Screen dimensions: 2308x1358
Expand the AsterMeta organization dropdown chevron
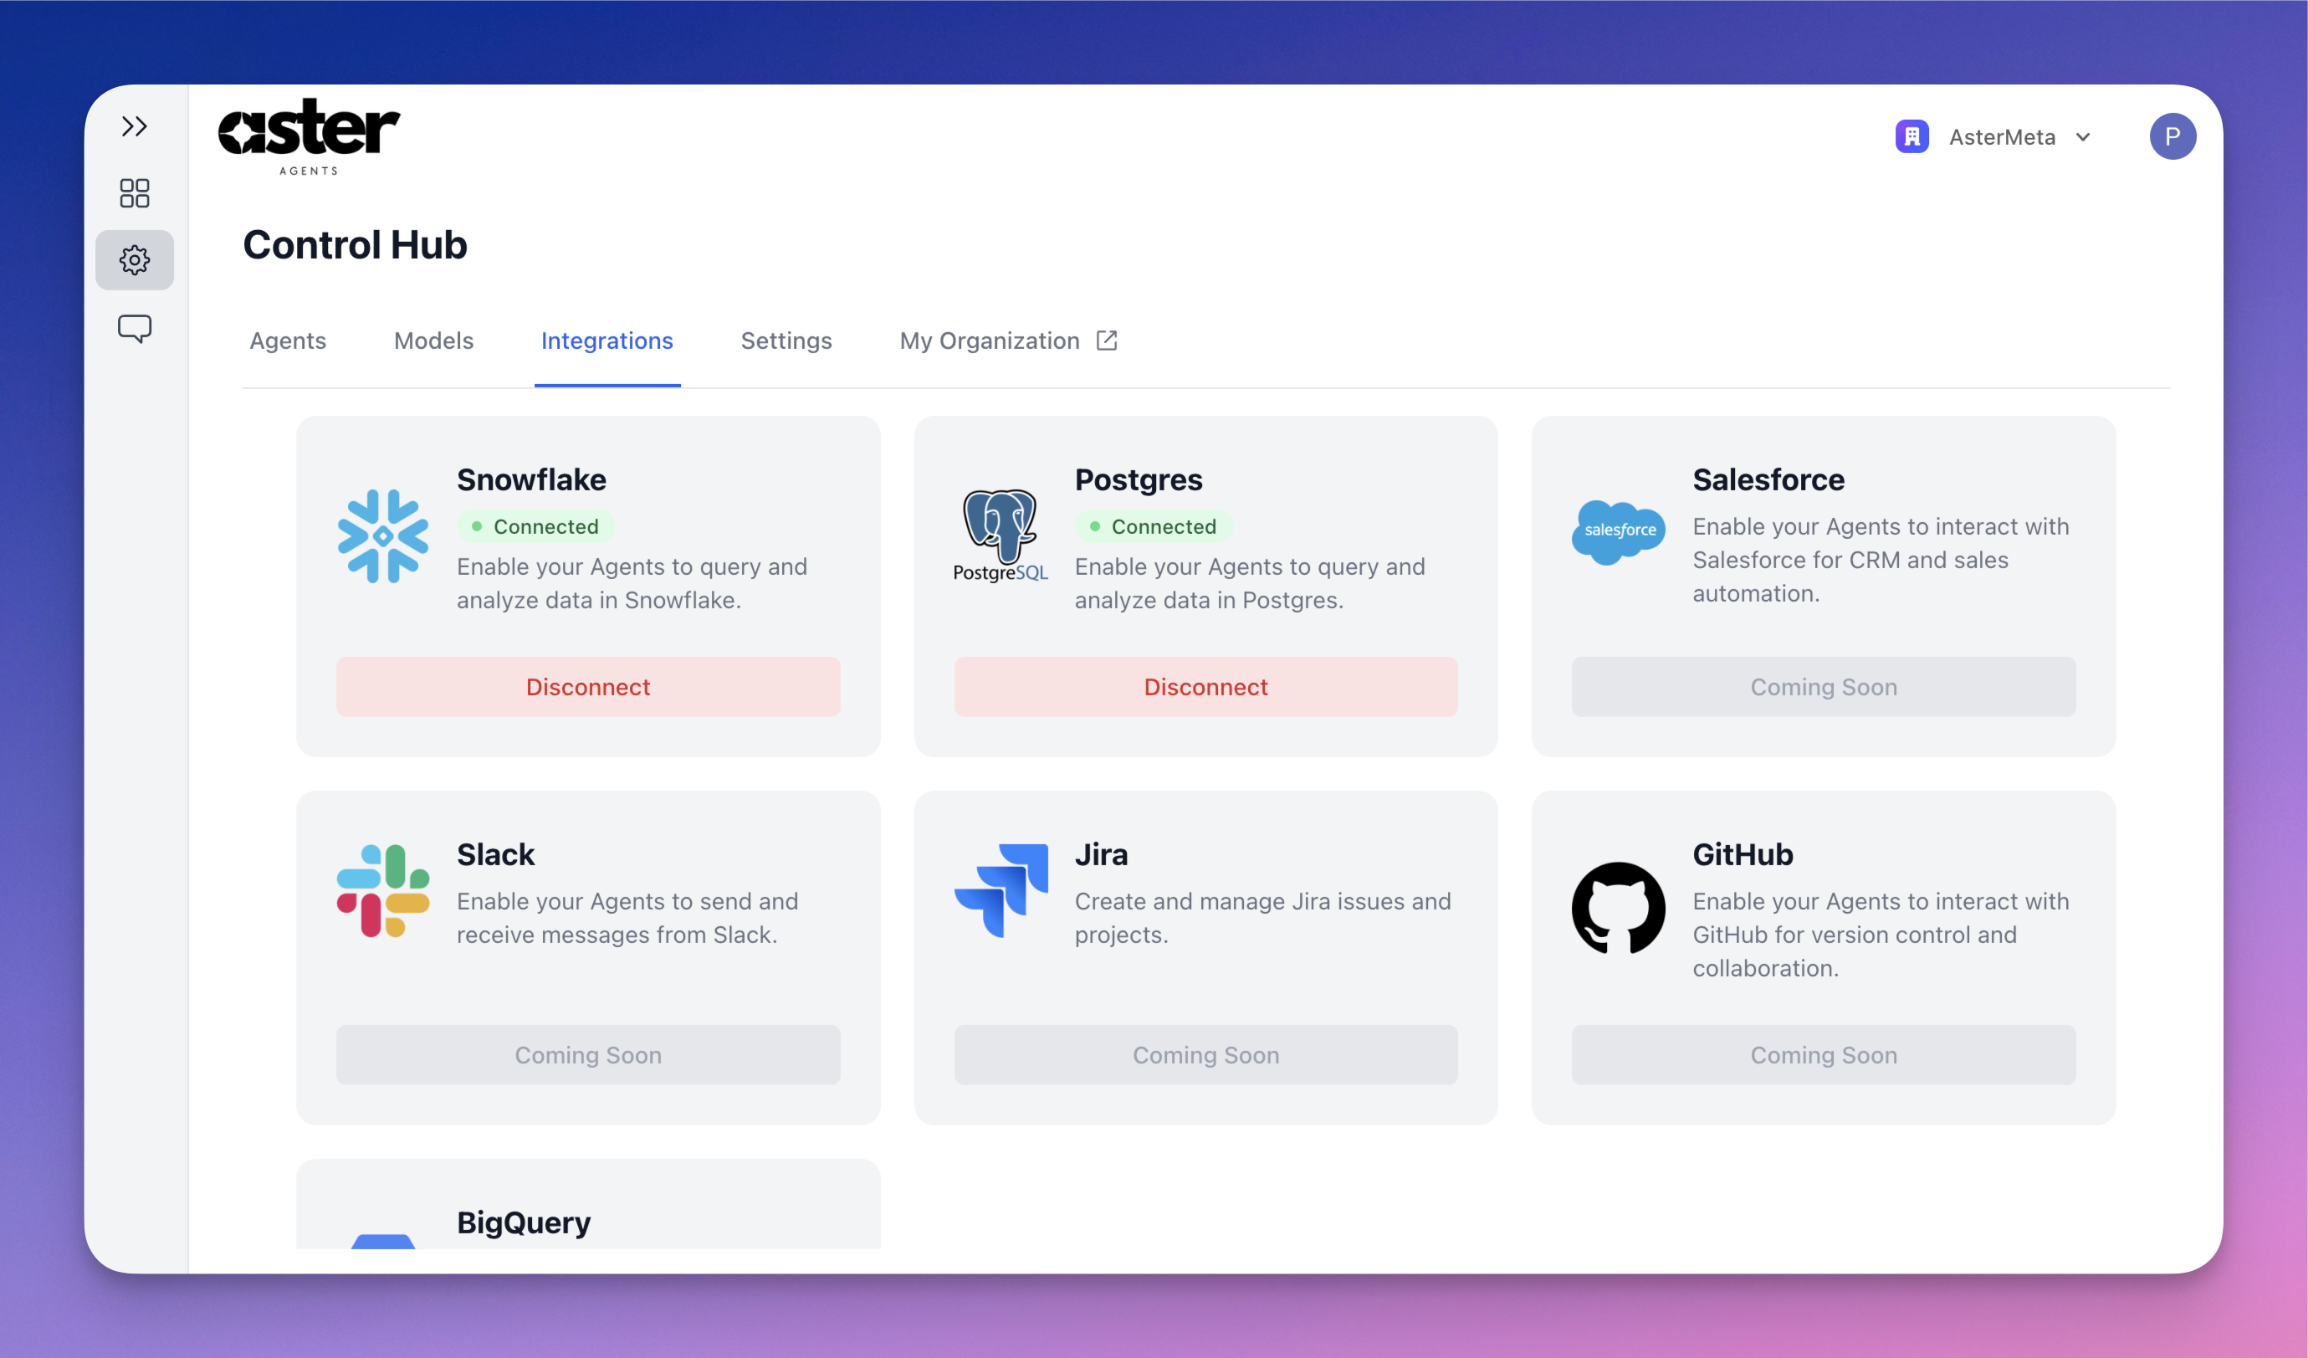(x=2083, y=137)
